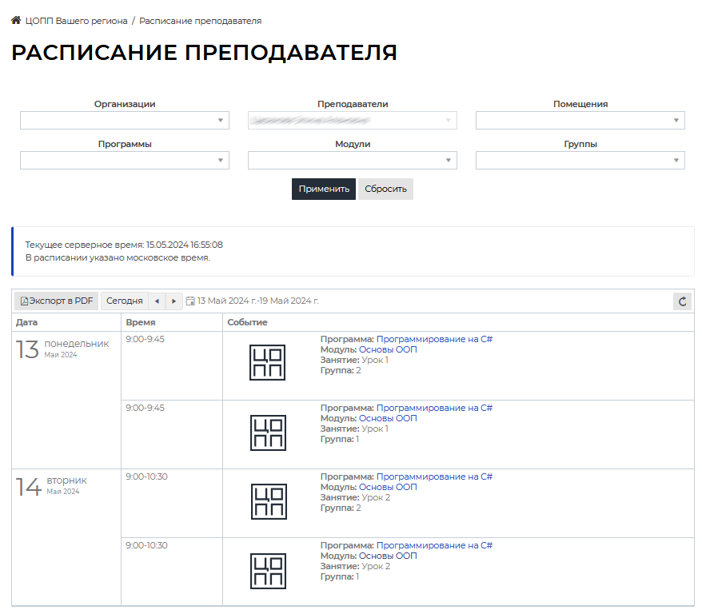The width and height of the screenshot is (702, 614).
Task: Expand the Помещения dropdown
Action: tap(580, 121)
